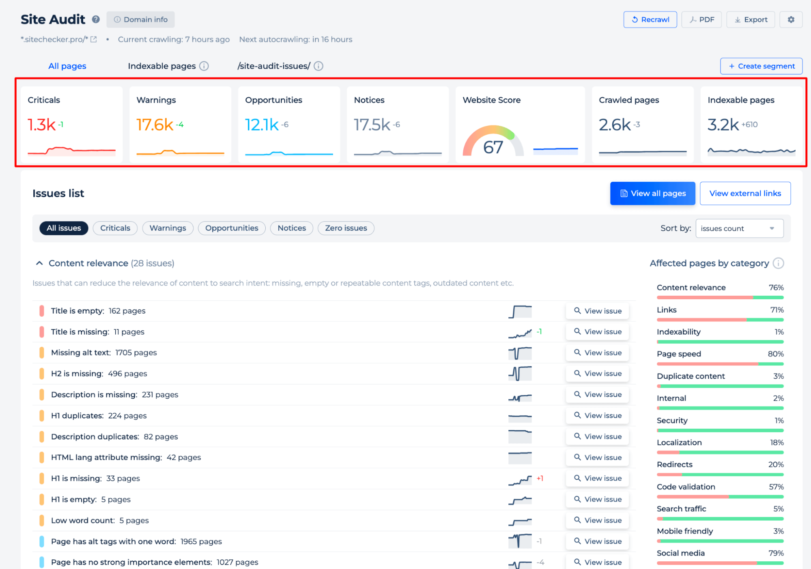Viewport: 811px width, 569px height.
Task: Click the Page speed 80% progress bar
Action: tap(720, 364)
